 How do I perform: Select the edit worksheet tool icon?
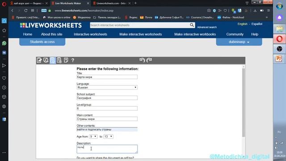point(39,60)
